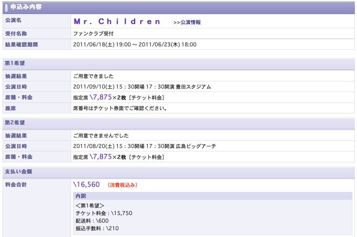Image resolution: width=357 pixels, height=237 pixels.
Task: Select the 内訳 breakdown header
Action: pos(81,196)
